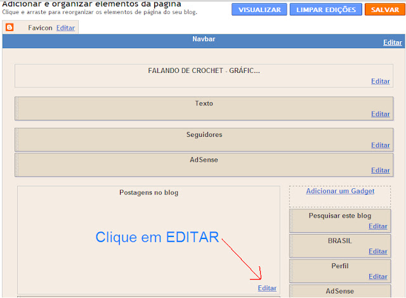406x298 pixels.
Task: Open Editar for the Texto gadget
Action: click(x=381, y=114)
